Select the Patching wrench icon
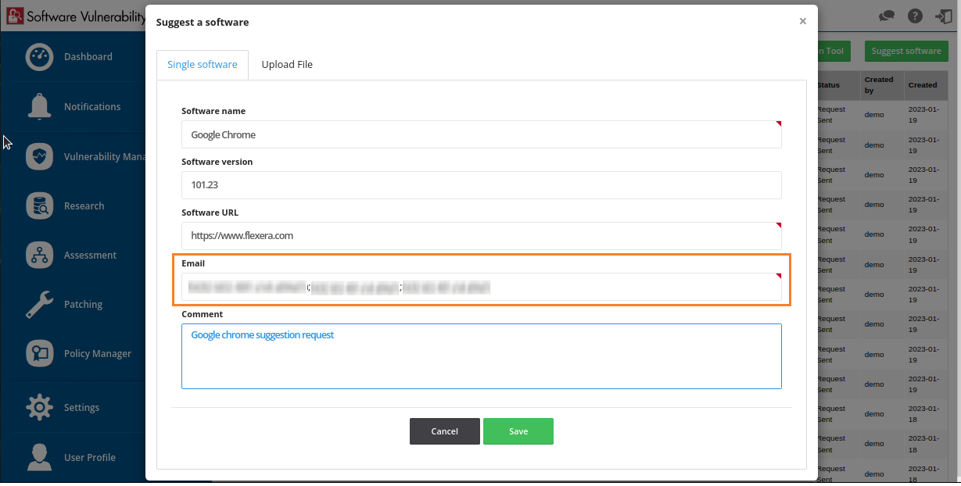This screenshot has height=486, width=961. [39, 304]
